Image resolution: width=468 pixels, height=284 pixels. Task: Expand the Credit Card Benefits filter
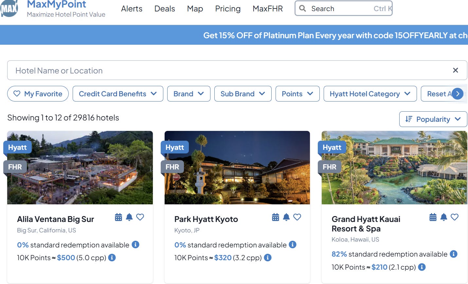(x=118, y=94)
